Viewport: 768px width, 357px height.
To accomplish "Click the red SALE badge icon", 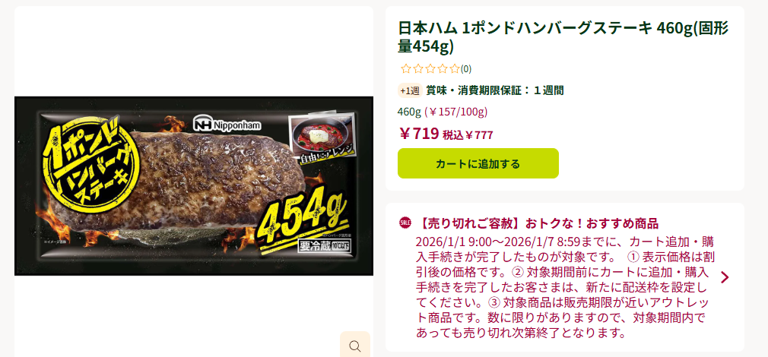I will pos(405,223).
